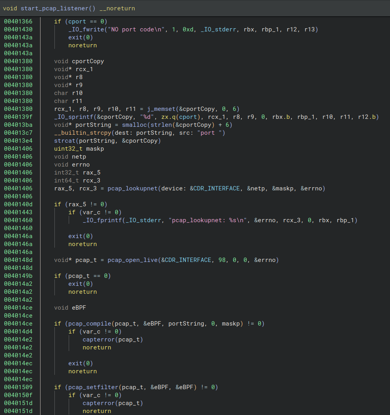Click exit(0) at address 004014a2
The width and height of the screenshot is (390, 415).
pos(81,283)
